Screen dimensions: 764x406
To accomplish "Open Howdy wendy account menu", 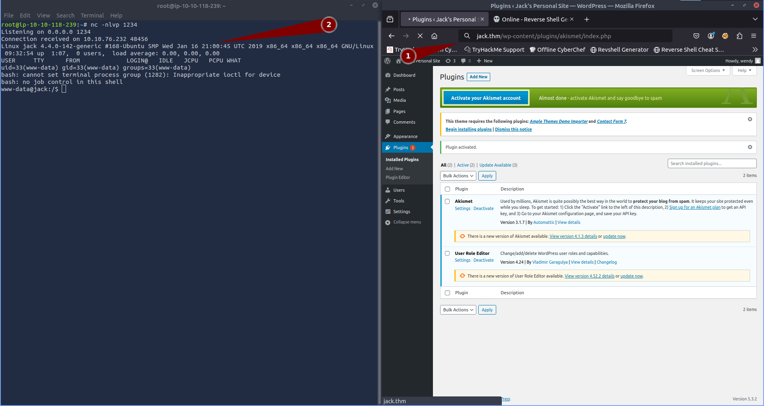I will point(743,61).
